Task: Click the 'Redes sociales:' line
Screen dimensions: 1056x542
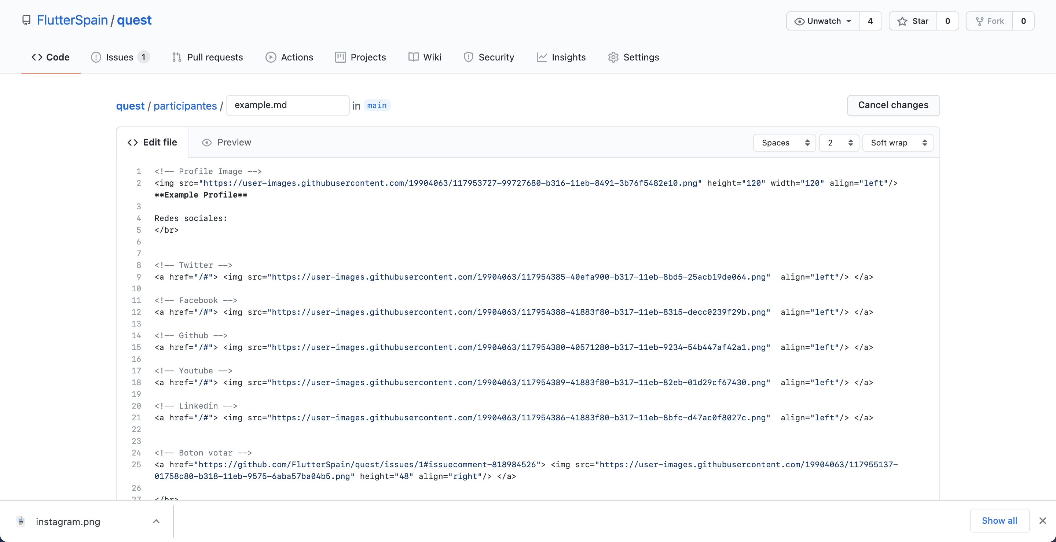Action: tap(191, 218)
